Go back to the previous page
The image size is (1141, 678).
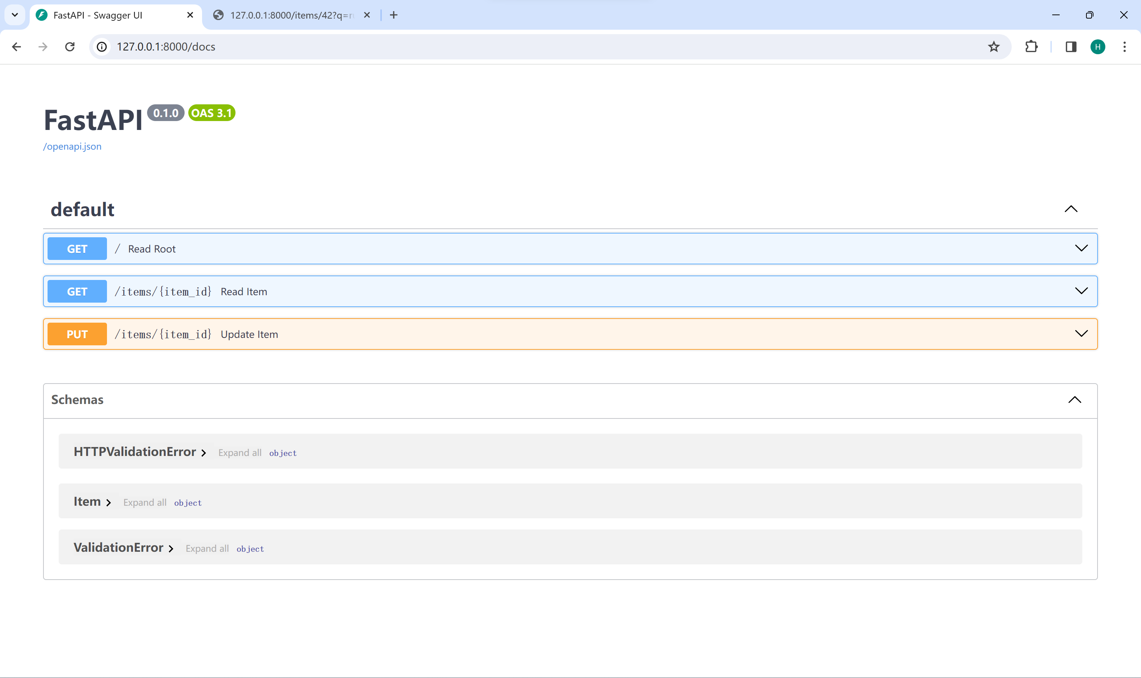[x=16, y=47]
